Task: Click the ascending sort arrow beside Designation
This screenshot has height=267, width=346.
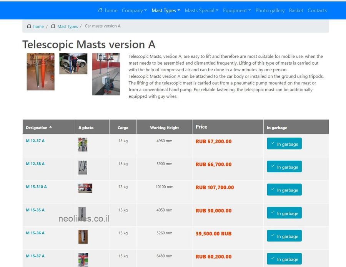Action: pyautogui.click(x=50, y=127)
